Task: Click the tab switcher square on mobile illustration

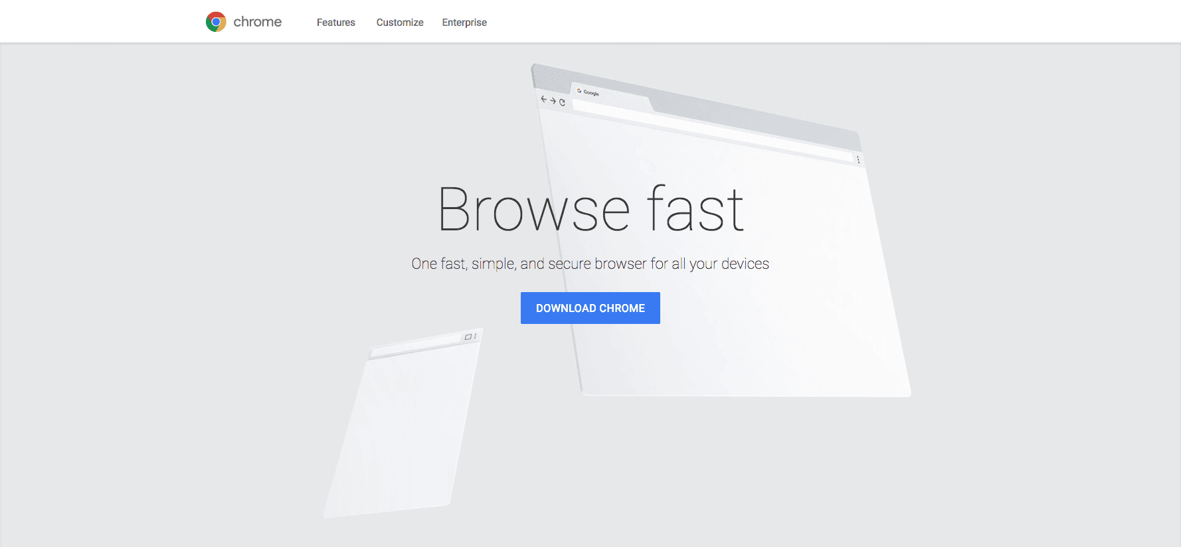Action: coord(468,337)
